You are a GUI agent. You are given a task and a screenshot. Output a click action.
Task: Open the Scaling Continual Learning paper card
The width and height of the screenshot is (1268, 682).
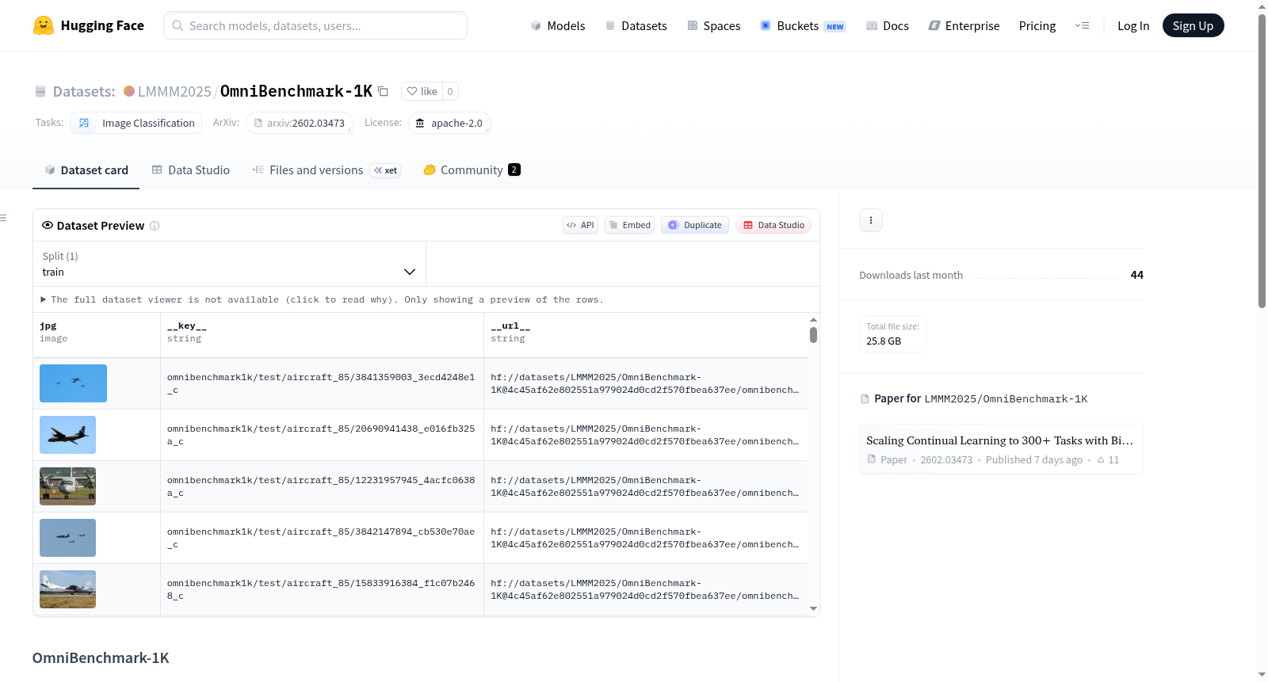point(1001,449)
